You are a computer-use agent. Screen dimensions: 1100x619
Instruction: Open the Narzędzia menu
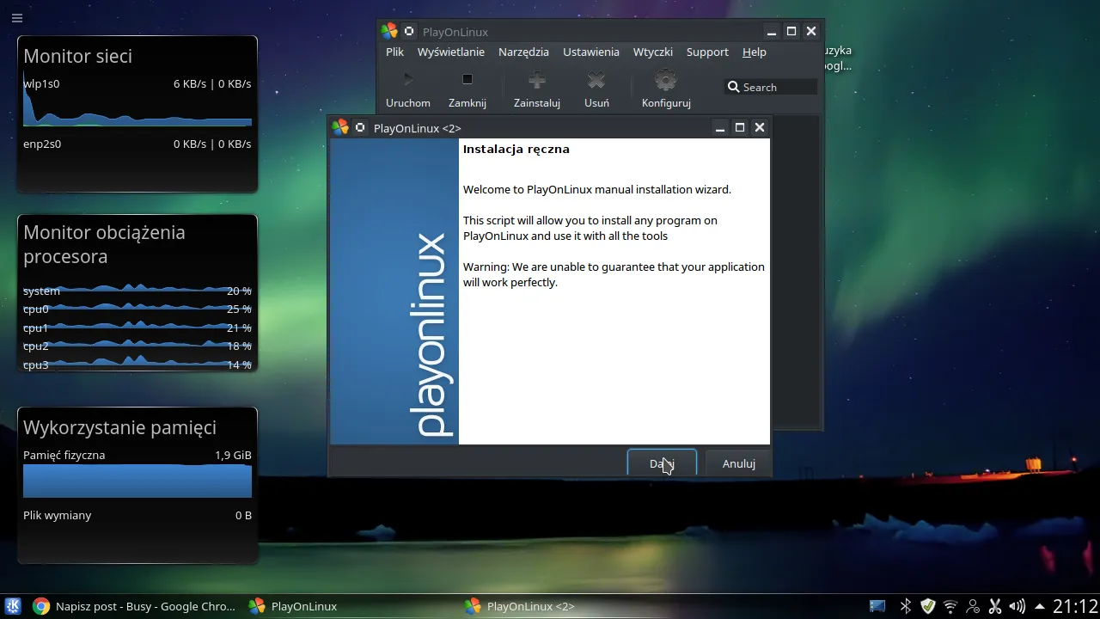tap(523, 52)
